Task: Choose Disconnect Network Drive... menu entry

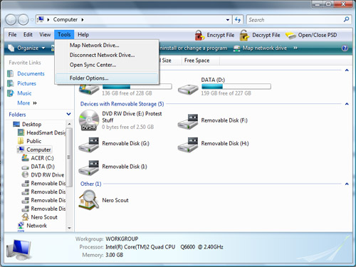Action: click(x=107, y=55)
